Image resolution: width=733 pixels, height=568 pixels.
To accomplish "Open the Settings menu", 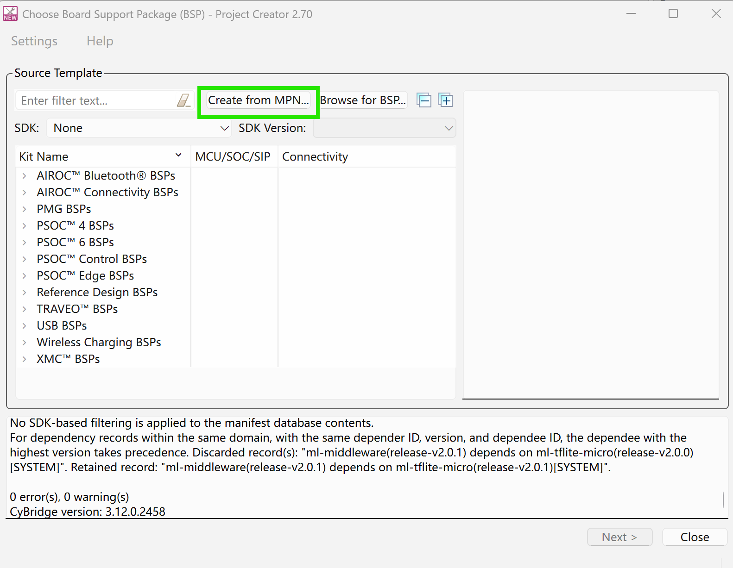I will 34,41.
